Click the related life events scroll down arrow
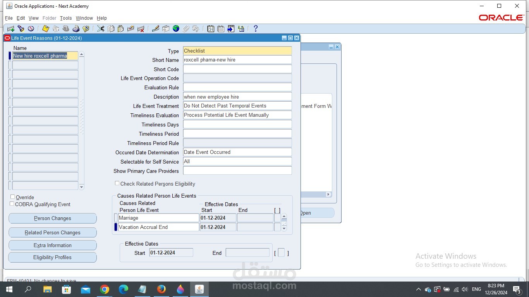Screen dimensions: 529x297 (x=284, y=229)
